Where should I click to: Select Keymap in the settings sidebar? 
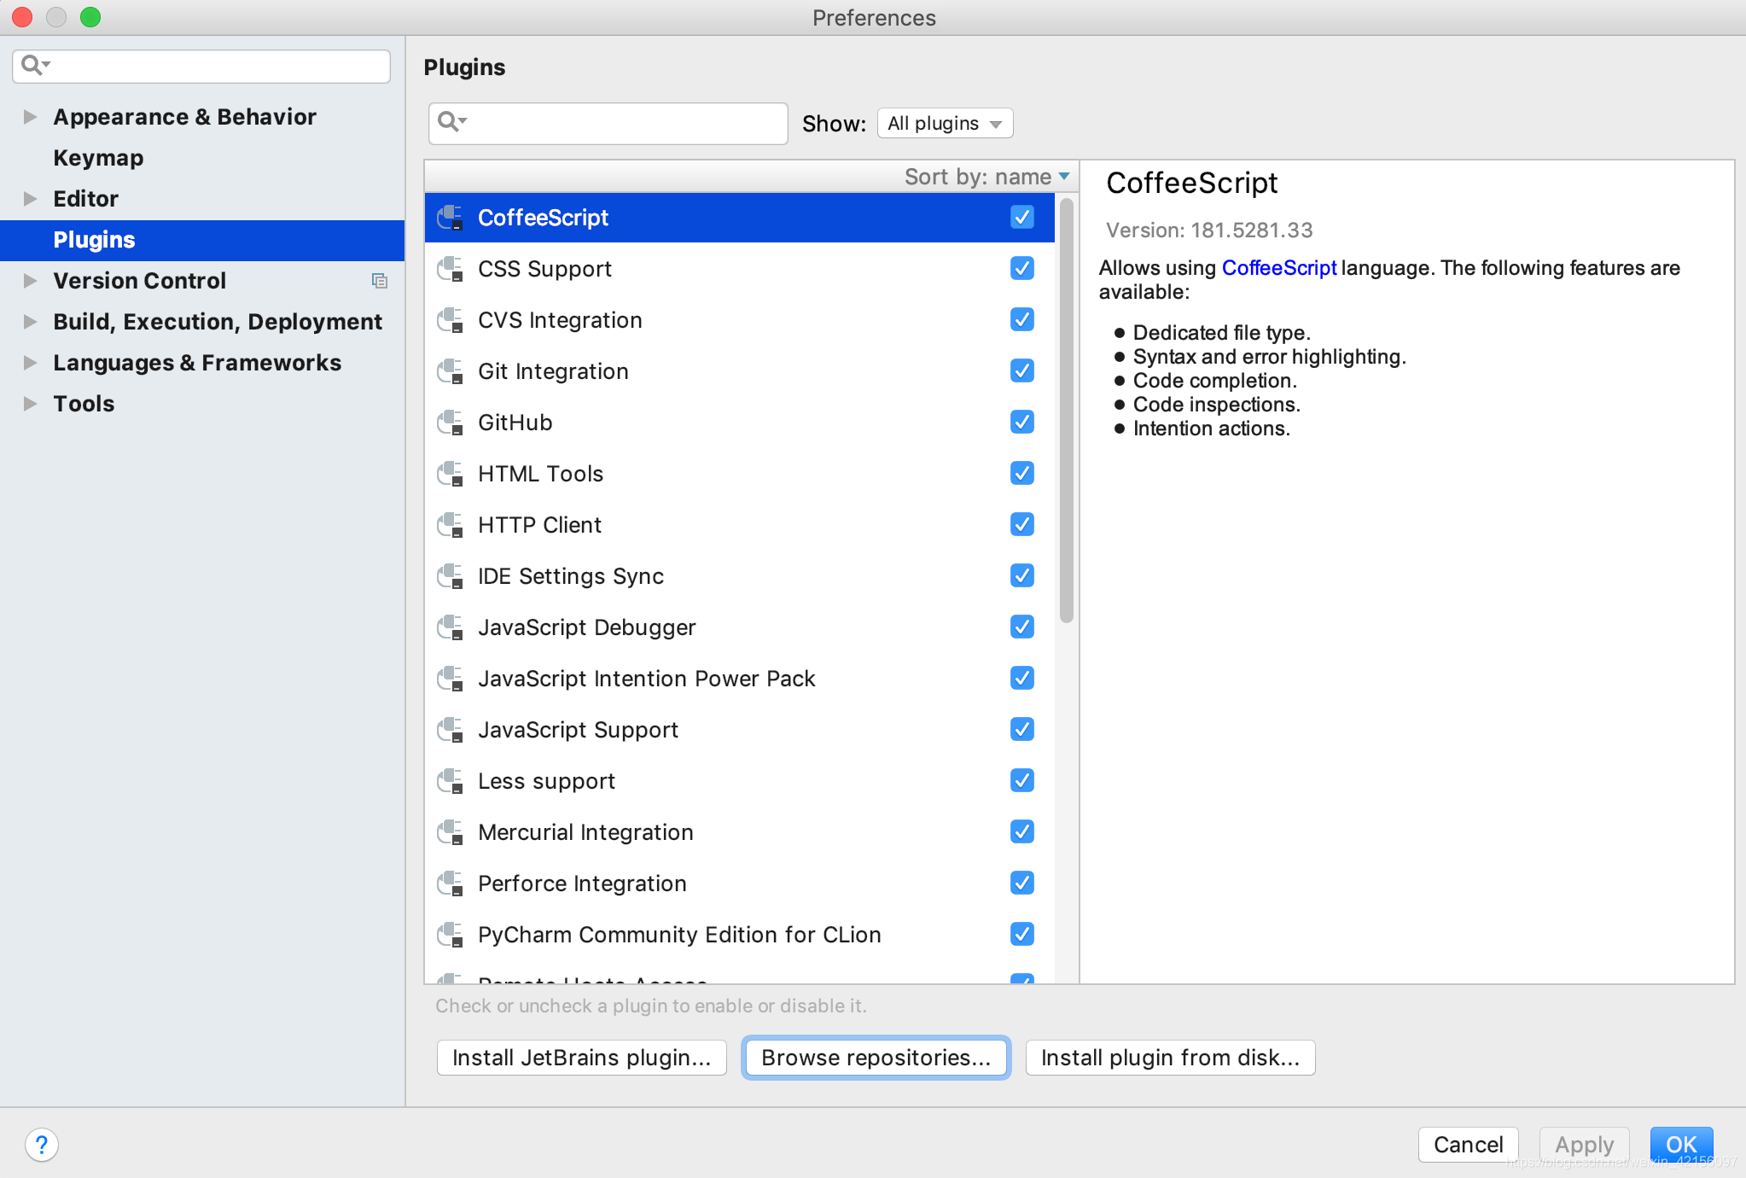point(98,158)
